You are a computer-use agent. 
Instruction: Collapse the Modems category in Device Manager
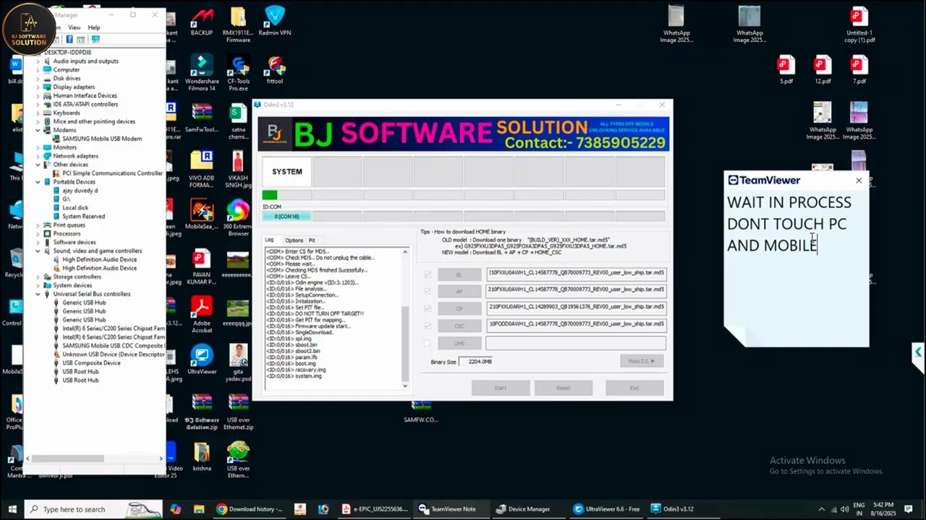[38, 130]
